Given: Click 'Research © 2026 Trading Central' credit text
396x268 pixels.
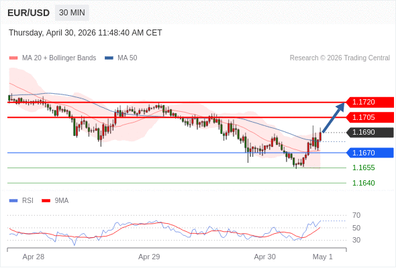Looking at the screenshot, I should pyautogui.click(x=340, y=58).
